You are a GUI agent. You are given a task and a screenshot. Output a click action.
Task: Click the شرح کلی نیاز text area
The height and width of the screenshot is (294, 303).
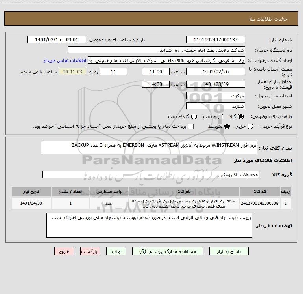coord(149,148)
